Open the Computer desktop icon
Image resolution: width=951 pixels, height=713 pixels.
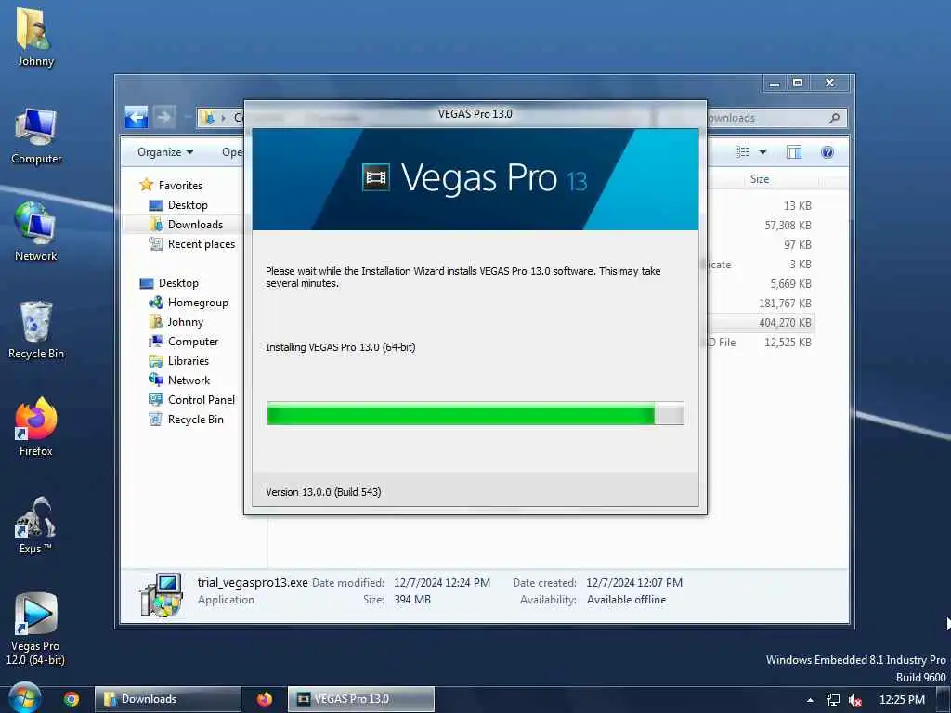[x=36, y=136]
